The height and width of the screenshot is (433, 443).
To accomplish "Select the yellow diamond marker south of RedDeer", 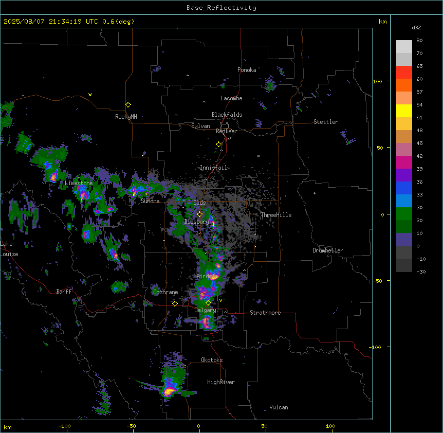I will [218, 145].
